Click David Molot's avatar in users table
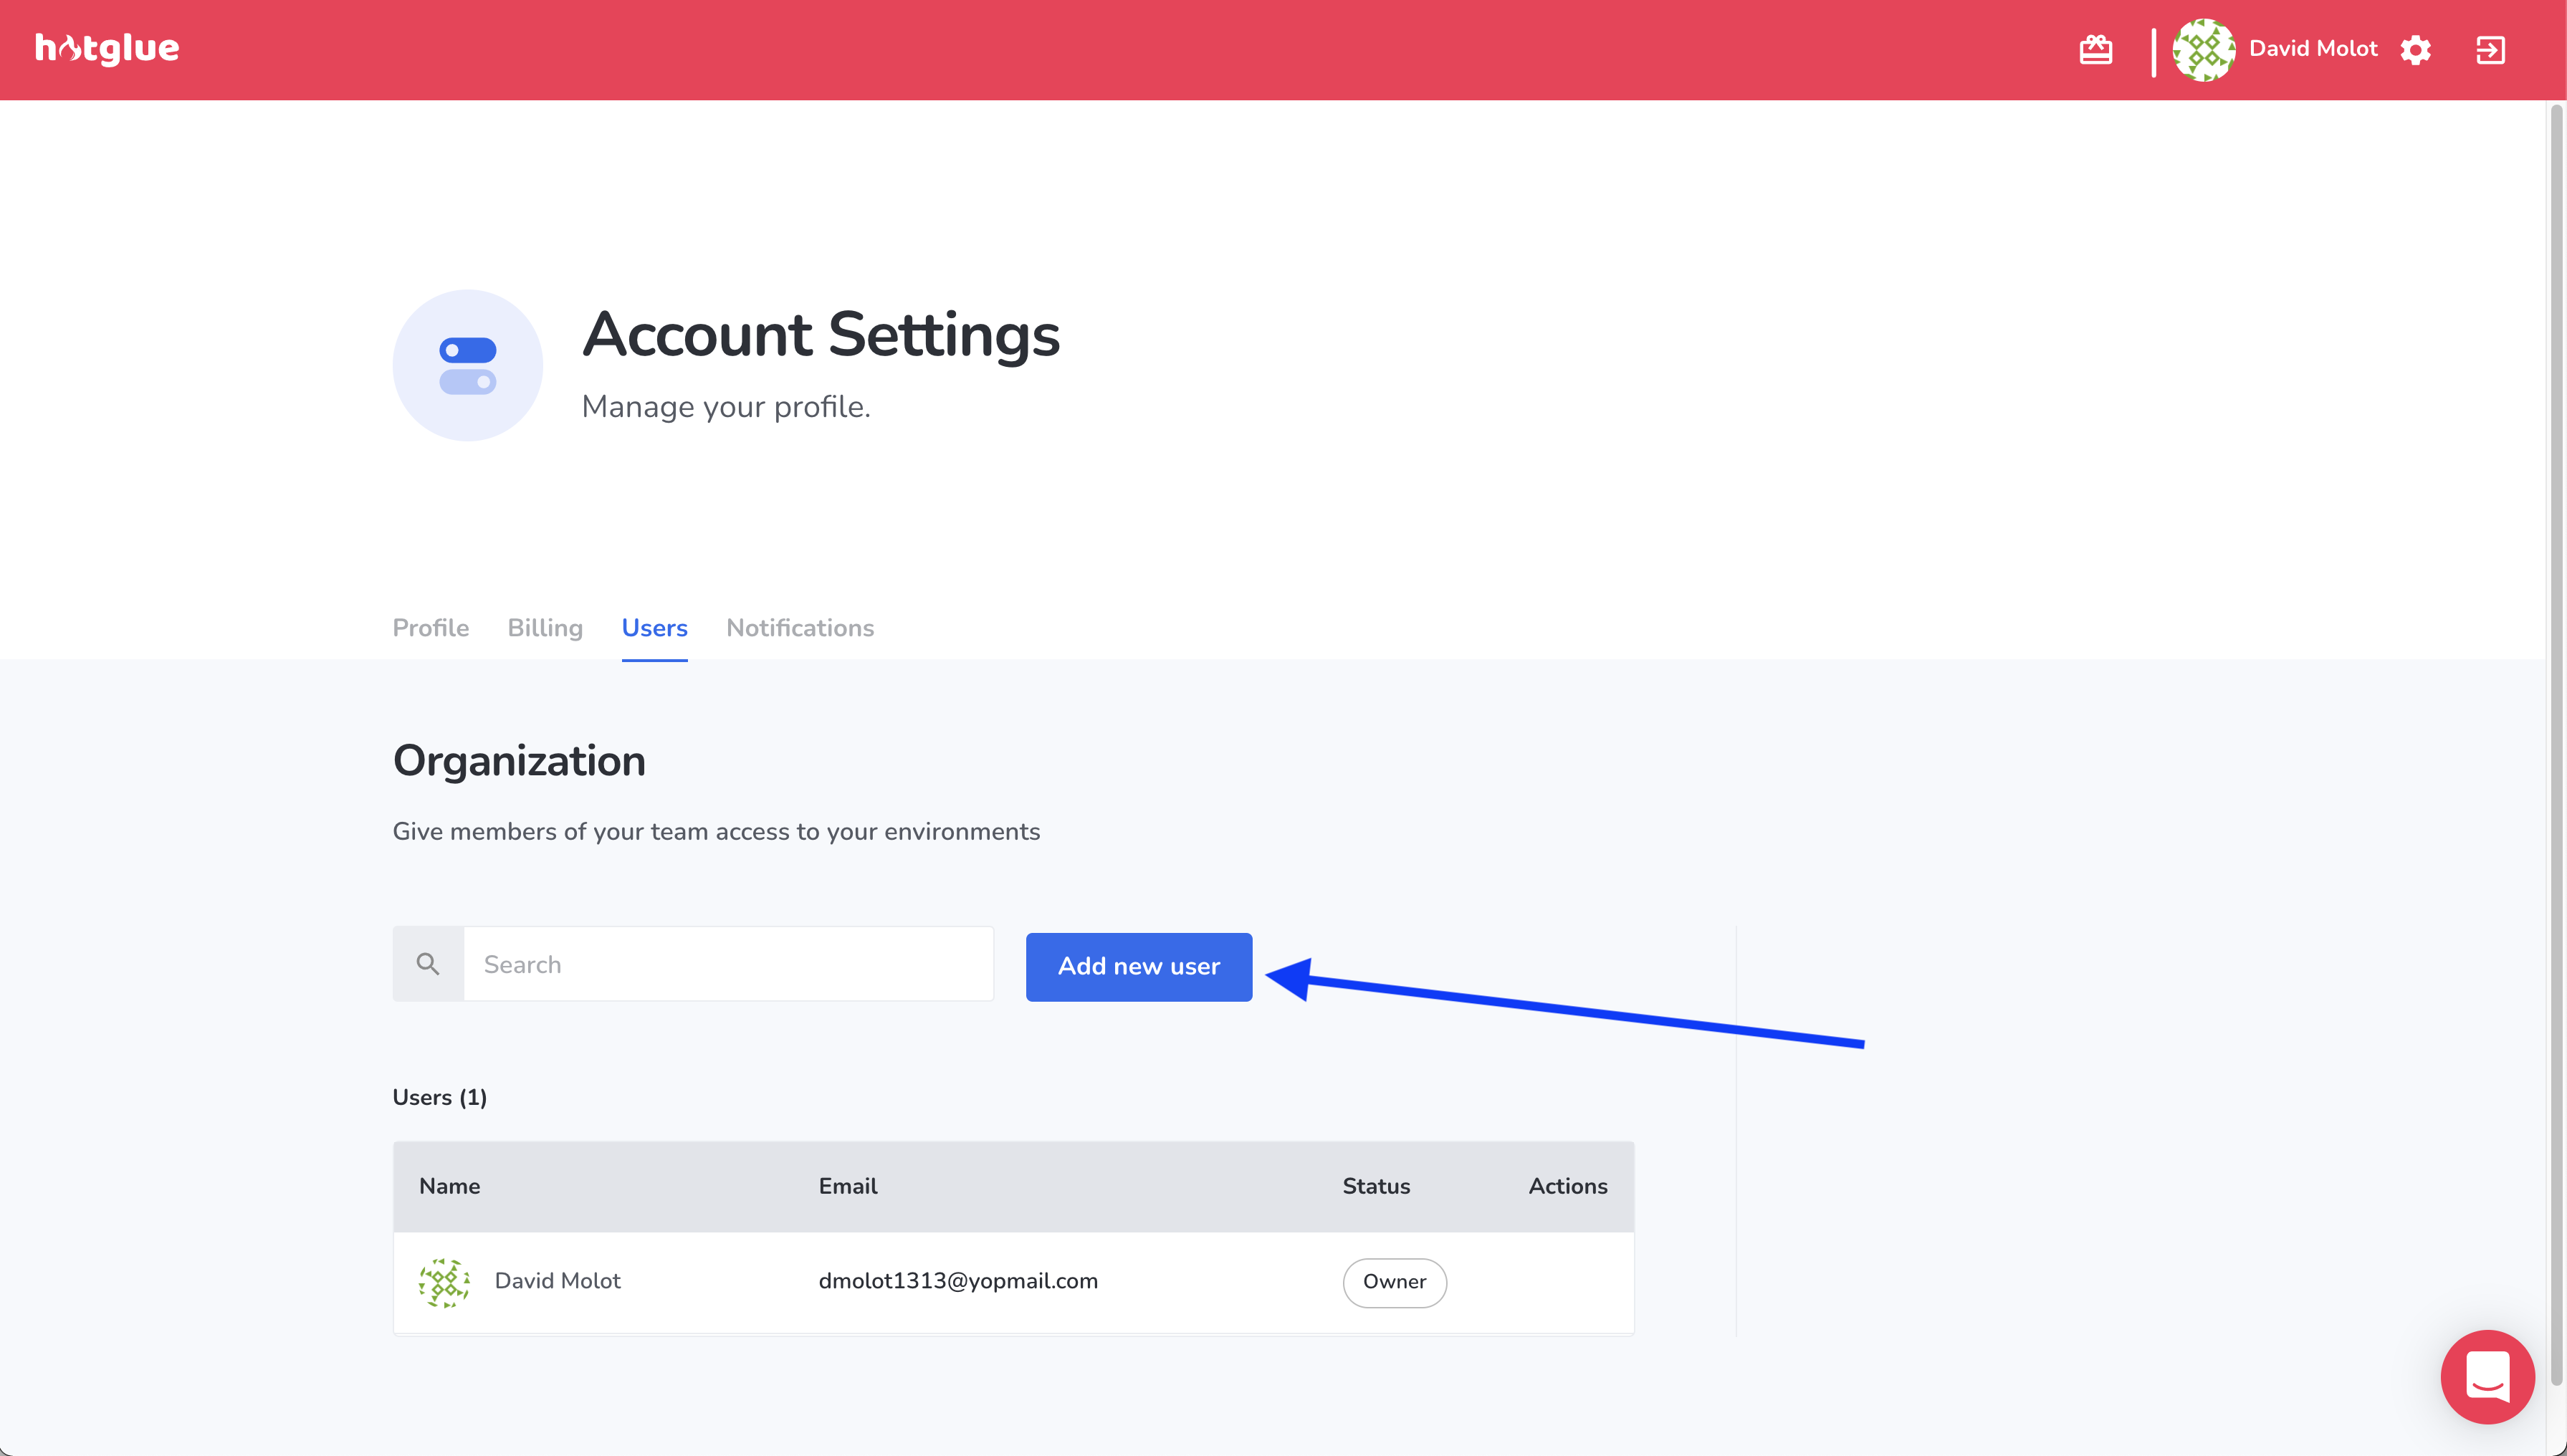Screen dimensions: 2567x1456 click(444, 1282)
